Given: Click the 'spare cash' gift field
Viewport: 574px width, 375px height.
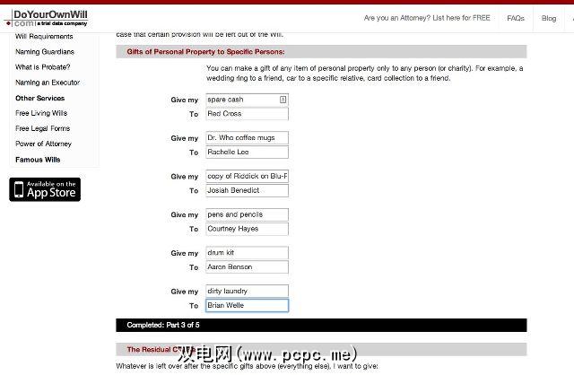Looking at the screenshot, I should click(x=248, y=100).
